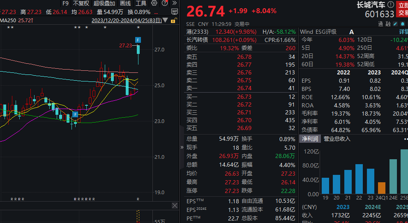Click the WP monitor icon
Image resolution: width=408 pixels, height=223 pixels.
click(x=175, y=12)
